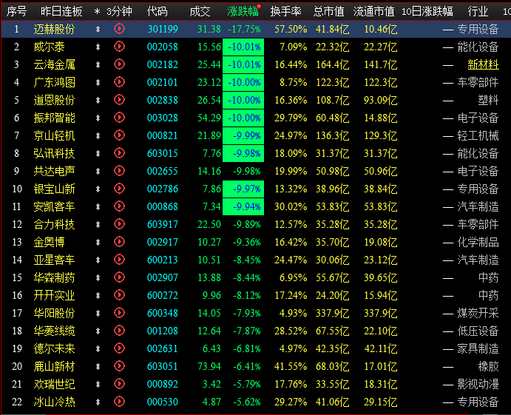Open stock code 002838 for 道恩股份

[162, 100]
